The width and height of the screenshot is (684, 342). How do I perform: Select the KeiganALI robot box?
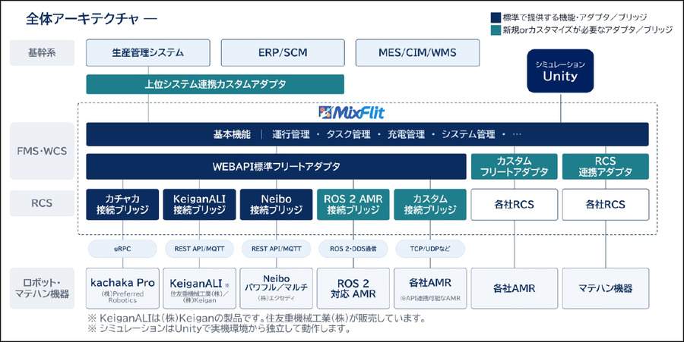coord(199,288)
